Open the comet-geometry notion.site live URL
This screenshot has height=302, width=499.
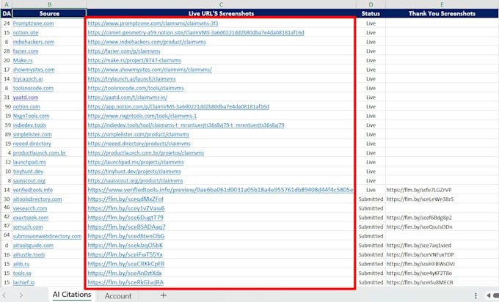196,32
